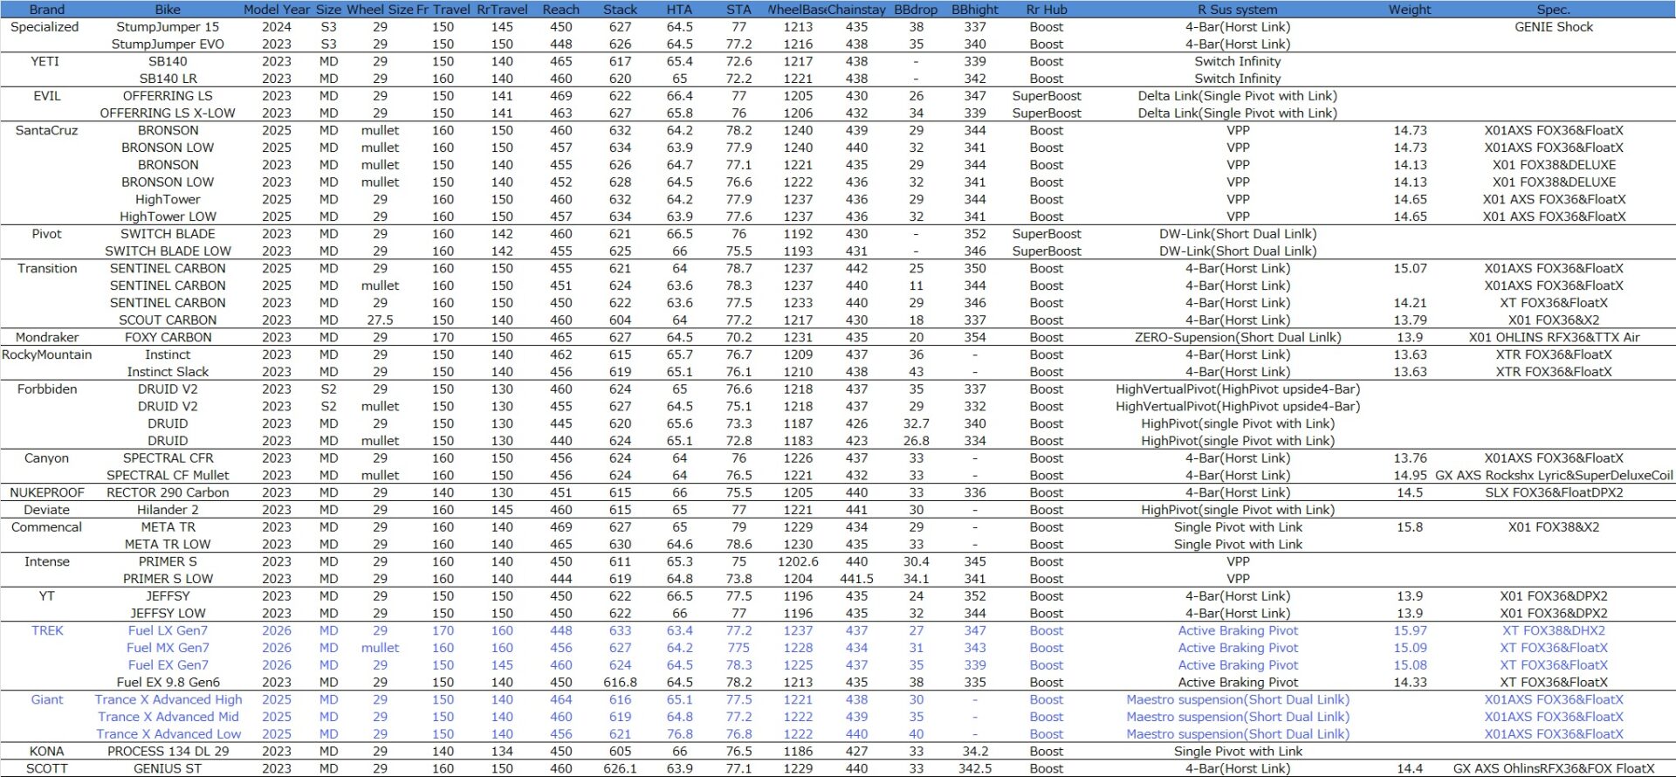Image resolution: width=1676 pixels, height=777 pixels.
Task: Click the 'SB140 LR' bike cell
Action: 168,79
